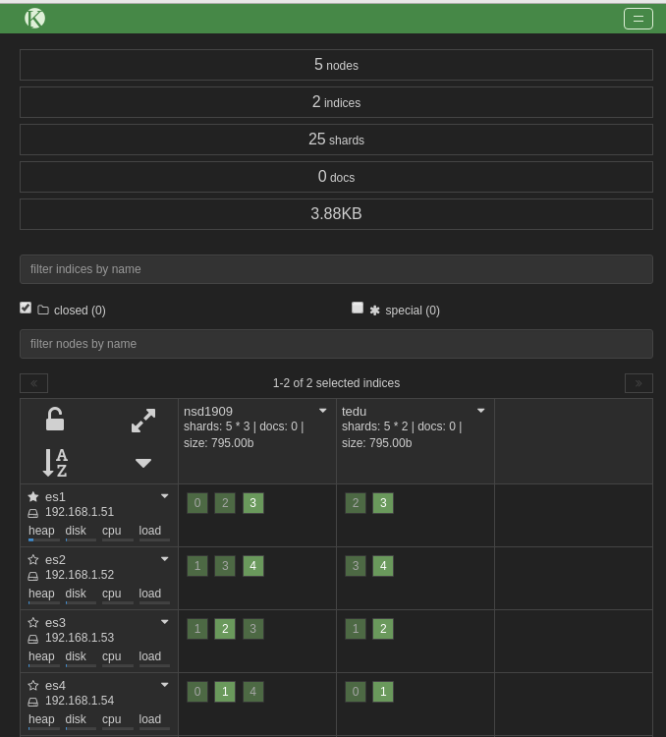The height and width of the screenshot is (737, 666).
Task: Select tedu shard 0 on es4
Action: (x=356, y=692)
